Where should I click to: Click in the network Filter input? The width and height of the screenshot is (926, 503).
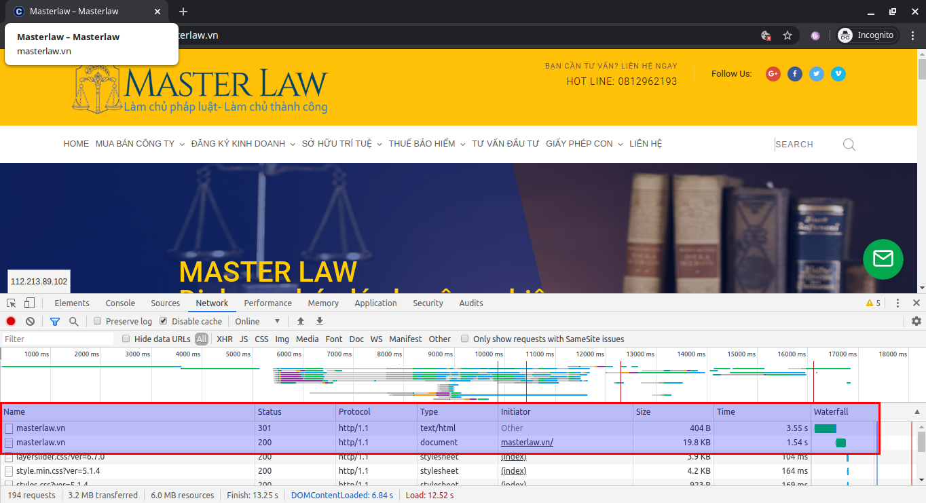[58, 339]
